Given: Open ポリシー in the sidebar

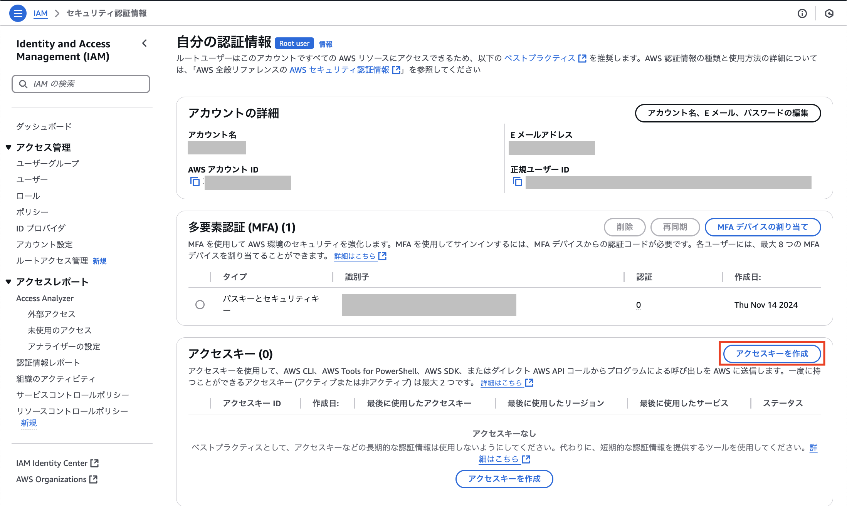Looking at the screenshot, I should click(32, 212).
